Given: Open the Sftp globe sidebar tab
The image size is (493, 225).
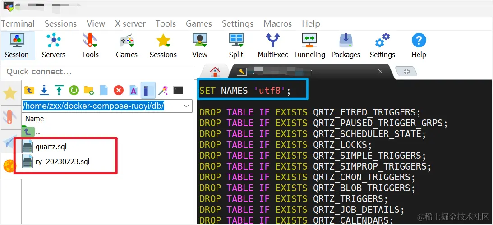Looking at the screenshot, I should [x=10, y=165].
